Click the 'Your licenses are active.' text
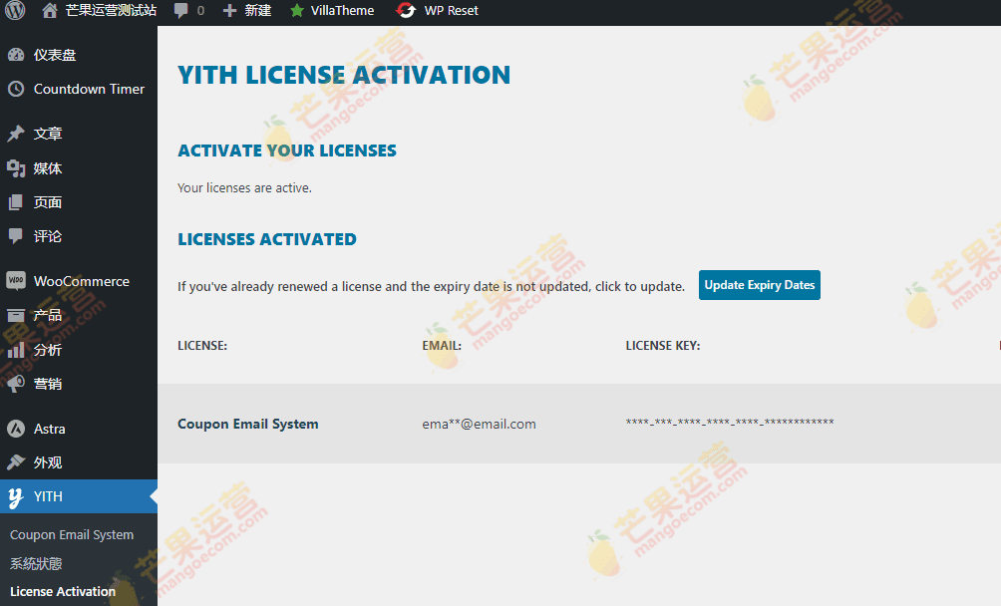 click(244, 187)
